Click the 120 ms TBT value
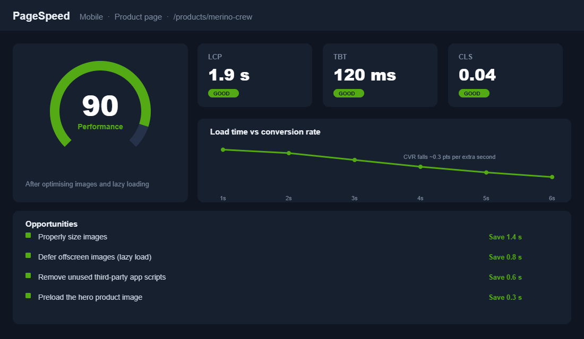584x339 pixels. (x=365, y=75)
